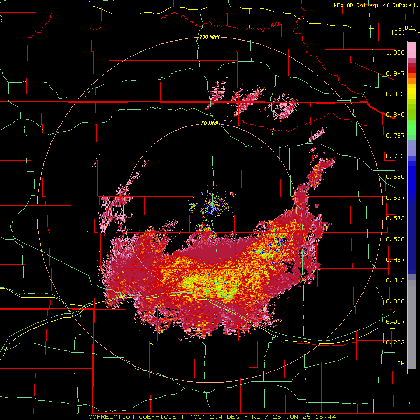The height and width of the screenshot is (420, 420).
Task: Click the green-yellow low-CC core south of radar
Action: coord(209,285)
